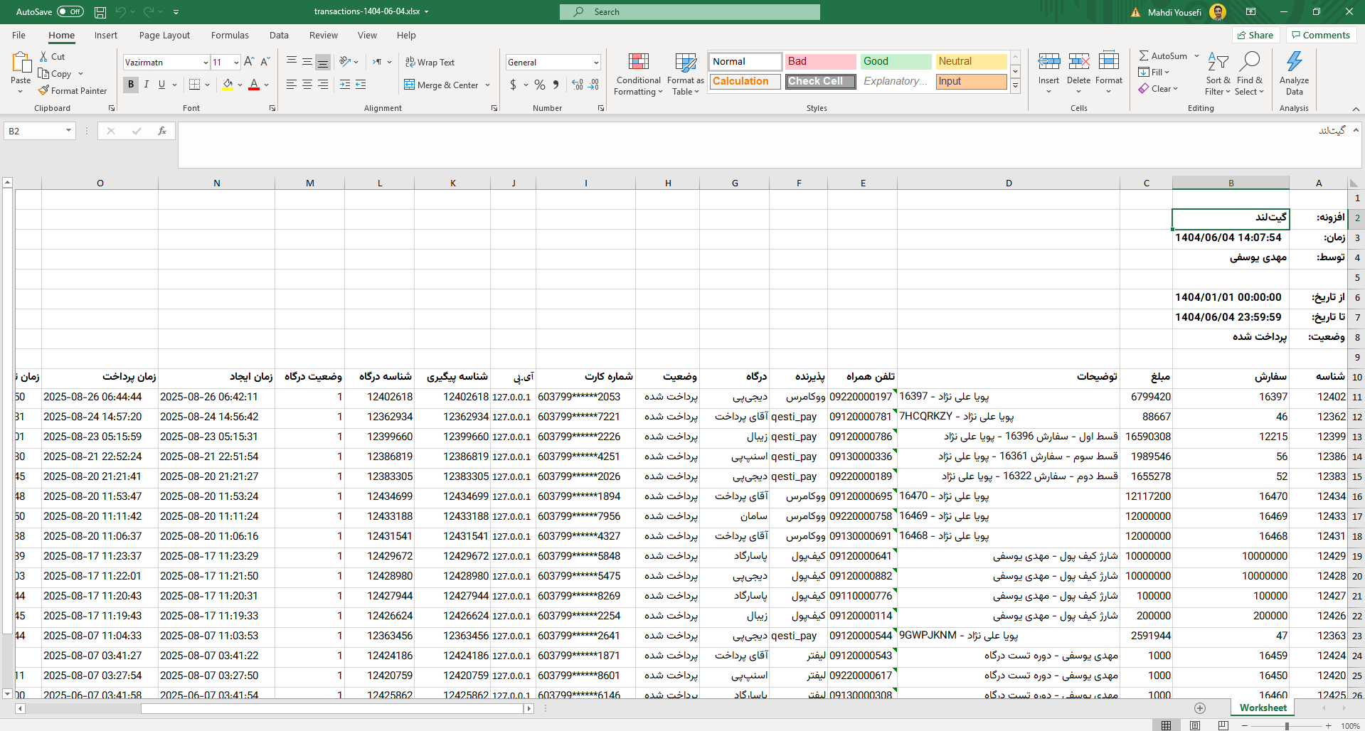The height and width of the screenshot is (731, 1365).
Task: Click the Format Painter icon
Action: pyautogui.click(x=43, y=91)
